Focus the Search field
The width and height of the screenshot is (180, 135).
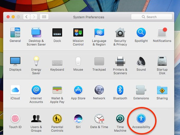click(151, 17)
